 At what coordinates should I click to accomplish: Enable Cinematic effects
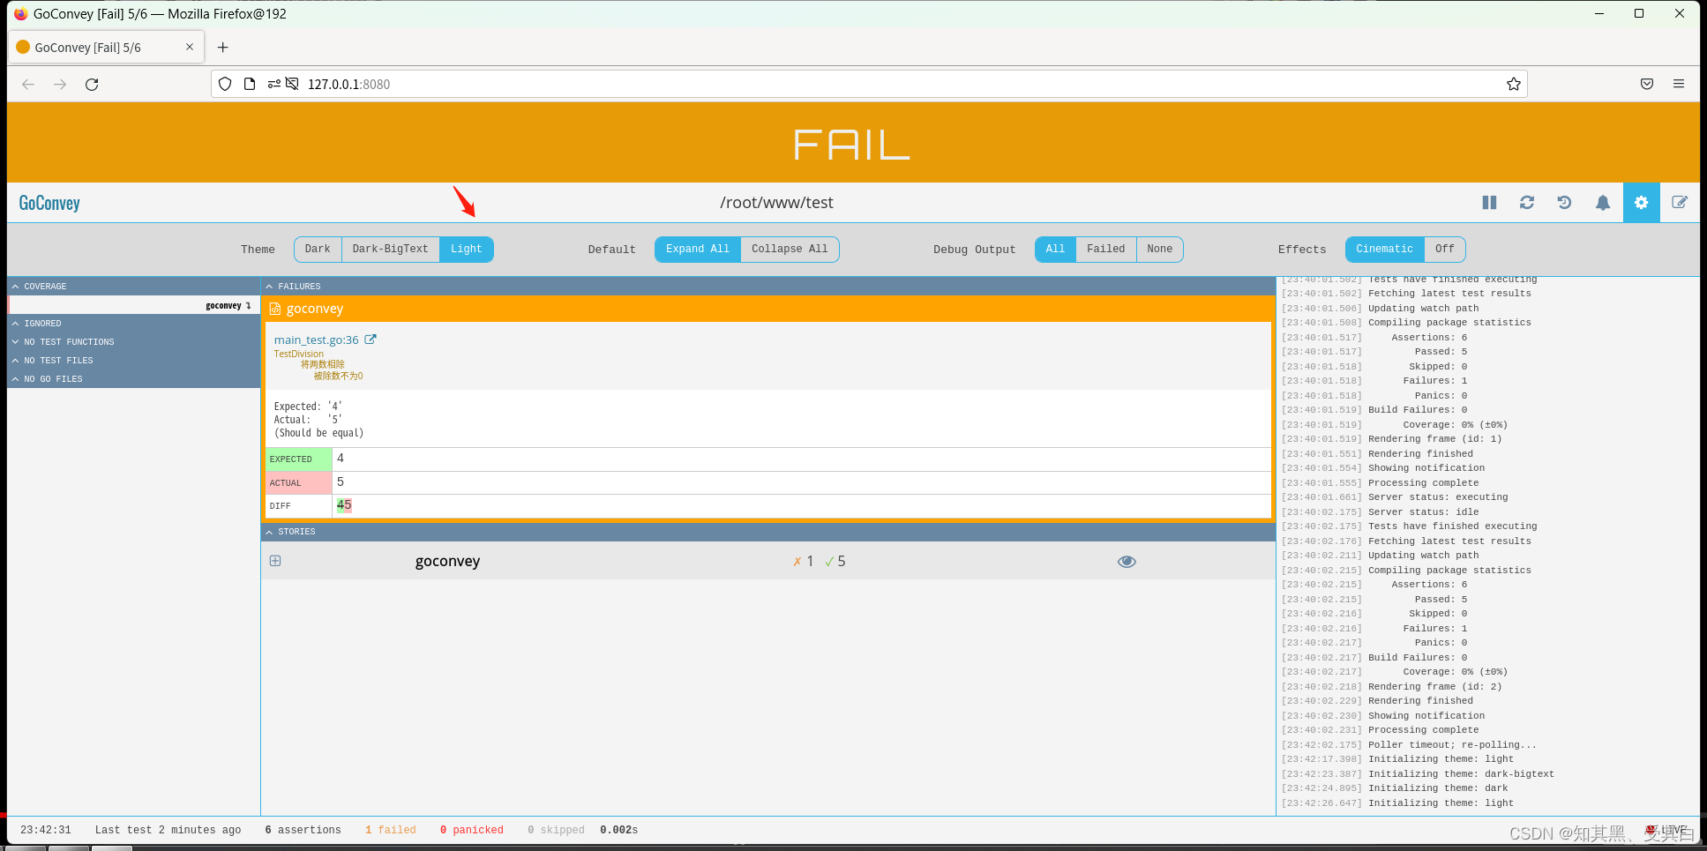point(1385,250)
